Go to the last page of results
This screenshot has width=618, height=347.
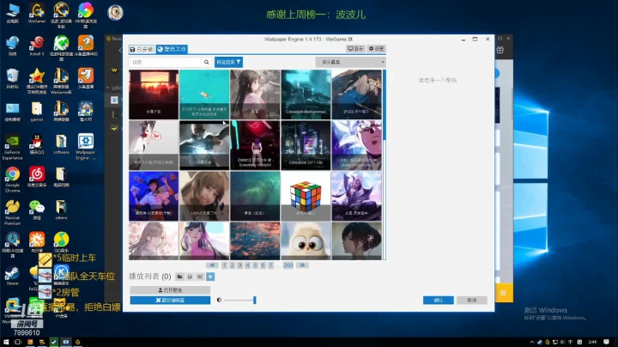302,265
